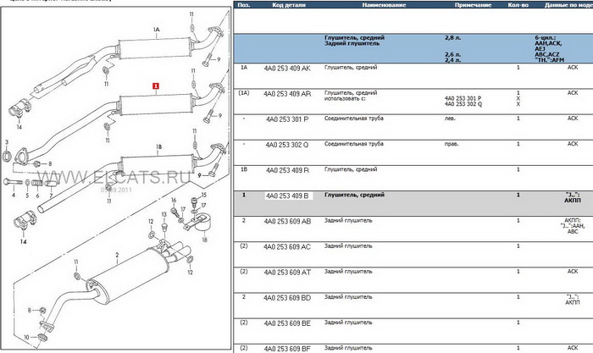593x353 pixels.
Task: Open part code 4A0 253 409 AK
Action: 288,67
